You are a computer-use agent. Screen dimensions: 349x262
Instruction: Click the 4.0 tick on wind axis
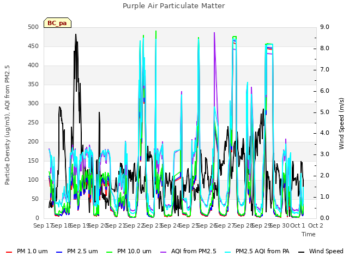(324, 133)
